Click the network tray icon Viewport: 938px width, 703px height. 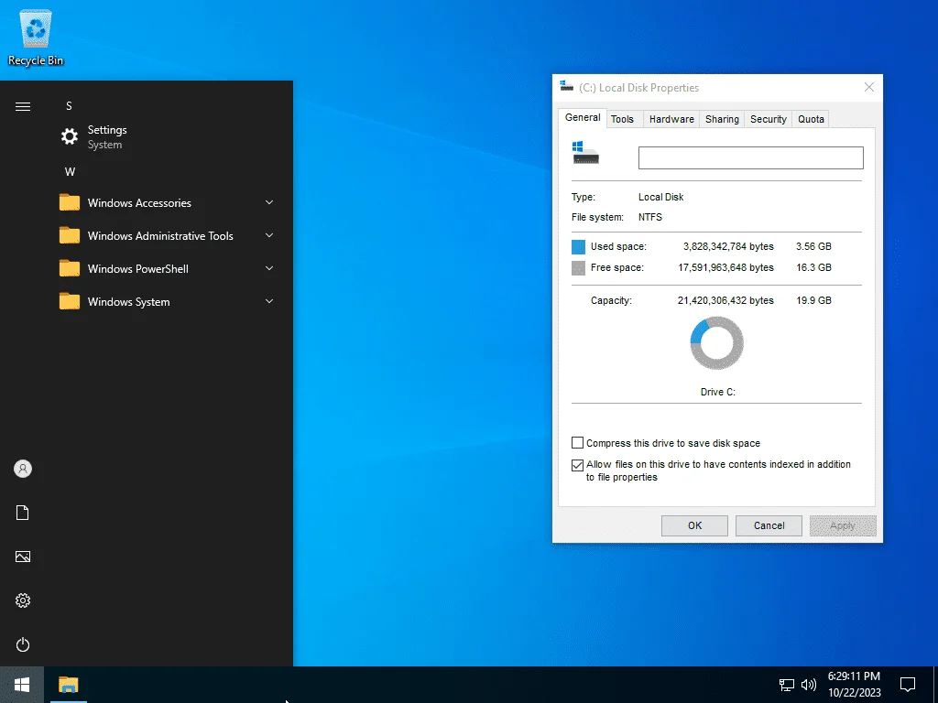coord(787,685)
